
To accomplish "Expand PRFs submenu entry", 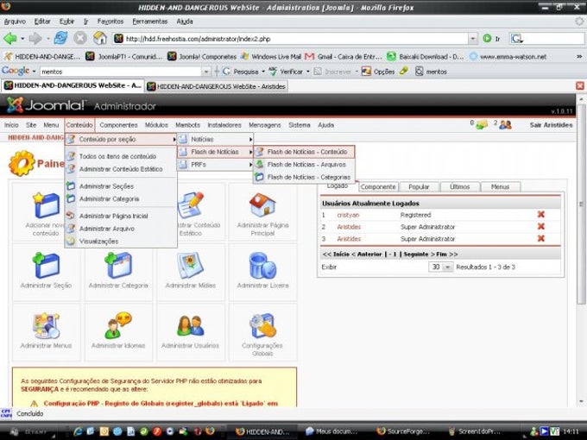I will tap(215, 165).
